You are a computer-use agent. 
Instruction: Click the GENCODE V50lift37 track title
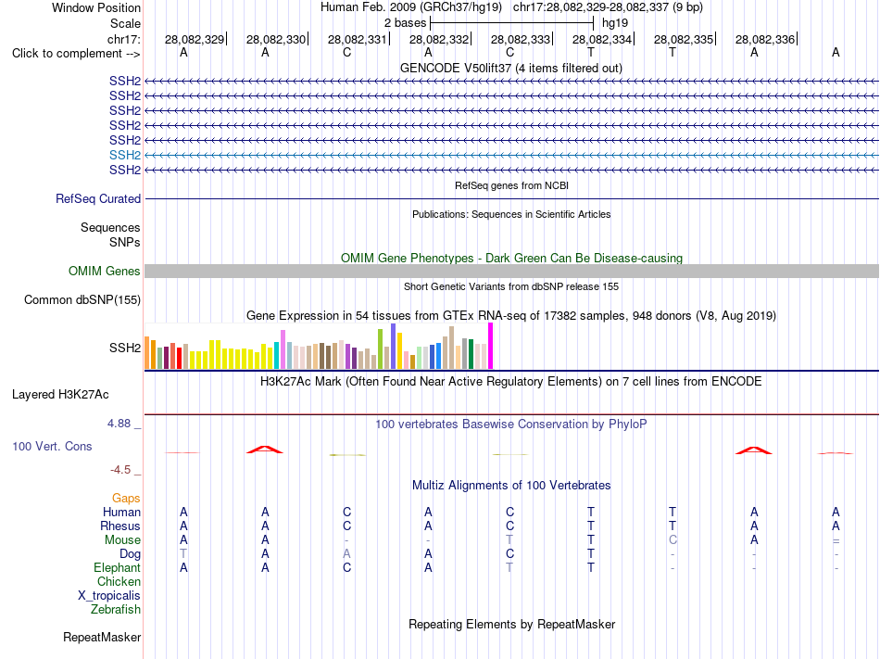click(511, 69)
